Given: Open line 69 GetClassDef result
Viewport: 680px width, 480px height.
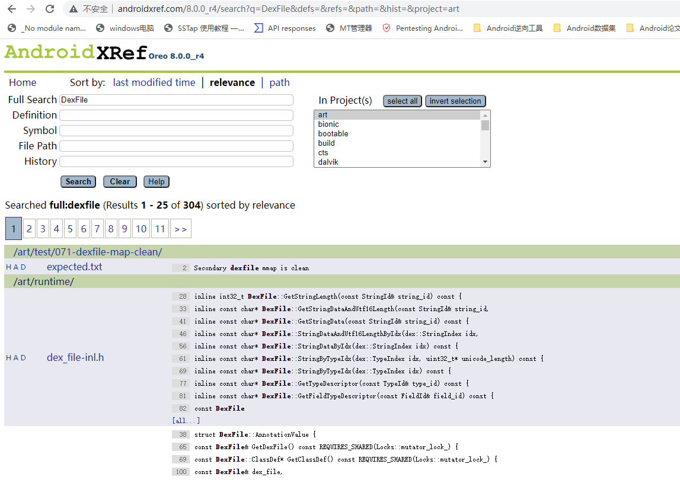Looking at the screenshot, I should [x=346, y=460].
